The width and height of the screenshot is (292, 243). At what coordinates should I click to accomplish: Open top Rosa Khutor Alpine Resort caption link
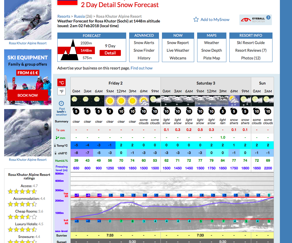[28, 43]
